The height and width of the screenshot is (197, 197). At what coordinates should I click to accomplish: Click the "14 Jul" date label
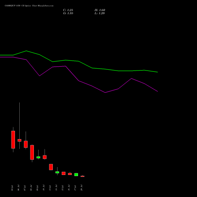click(x=56, y=188)
